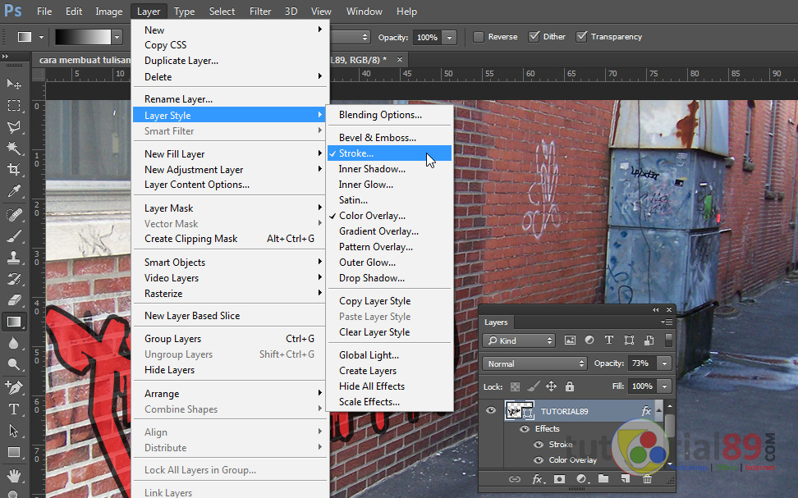Choose Blending Options... in submenu
The height and width of the screenshot is (498, 798).
(x=389, y=115)
